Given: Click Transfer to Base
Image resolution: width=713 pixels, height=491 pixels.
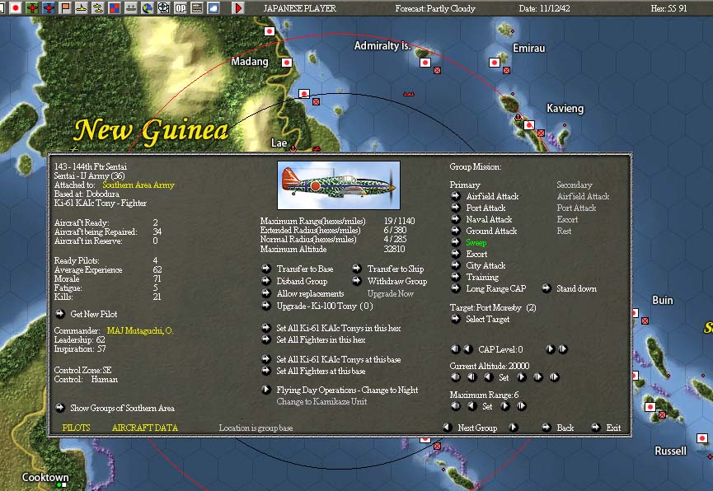Looking at the screenshot, I should [x=305, y=269].
